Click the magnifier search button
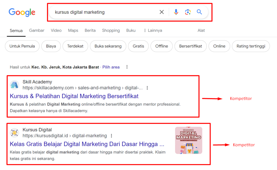 point(199,12)
